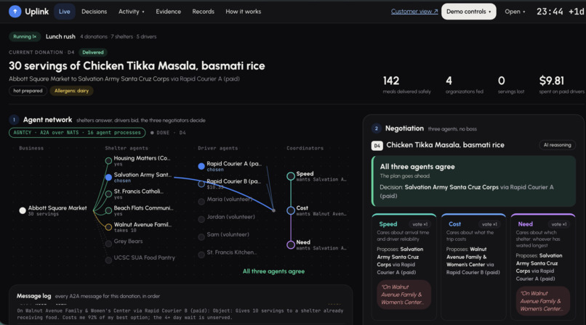
Task: Click the hot prepared tag
Action: pyautogui.click(x=28, y=91)
